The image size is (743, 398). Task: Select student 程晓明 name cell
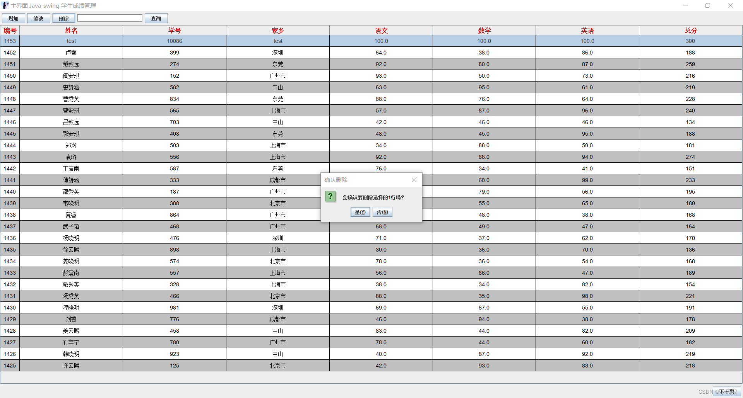click(71, 308)
